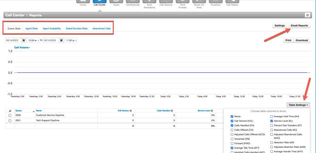Click the Customer Service Daytime cell
Viewport: 316px width, 153px height.
tap(66, 115)
